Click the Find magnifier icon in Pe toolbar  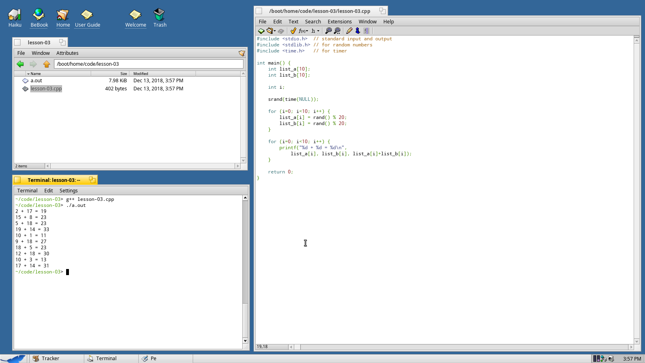click(329, 31)
